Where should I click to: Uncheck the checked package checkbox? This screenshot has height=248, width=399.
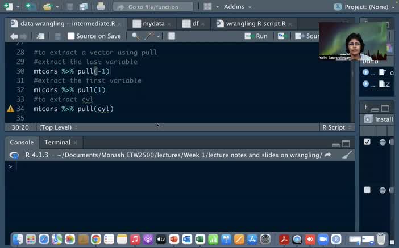[367, 142]
